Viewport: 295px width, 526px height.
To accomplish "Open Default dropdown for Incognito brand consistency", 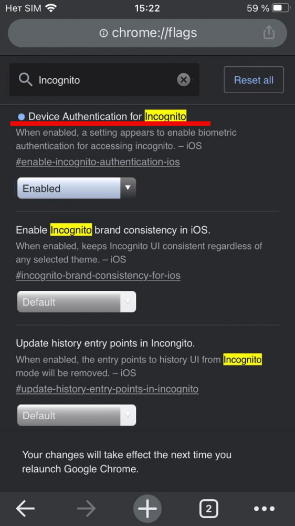I will [x=77, y=301].
